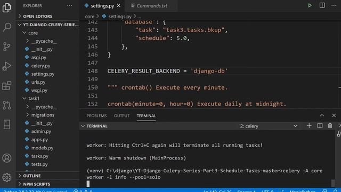Collapse the task1 folder
The height and width of the screenshot is (192, 341).
pyautogui.click(x=31, y=99)
